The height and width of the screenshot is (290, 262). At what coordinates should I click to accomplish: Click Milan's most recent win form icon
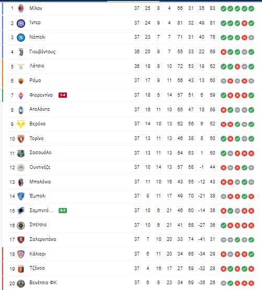(x=251, y=8)
